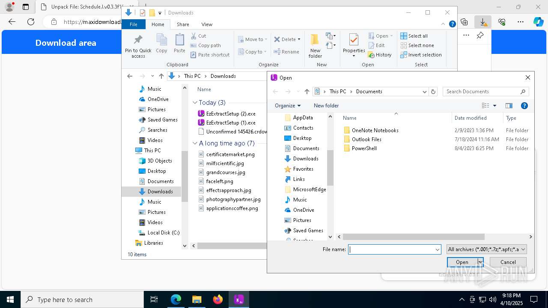Image resolution: width=548 pixels, height=308 pixels.
Task: Create a New folder from ribbon icon
Action: 315,40
